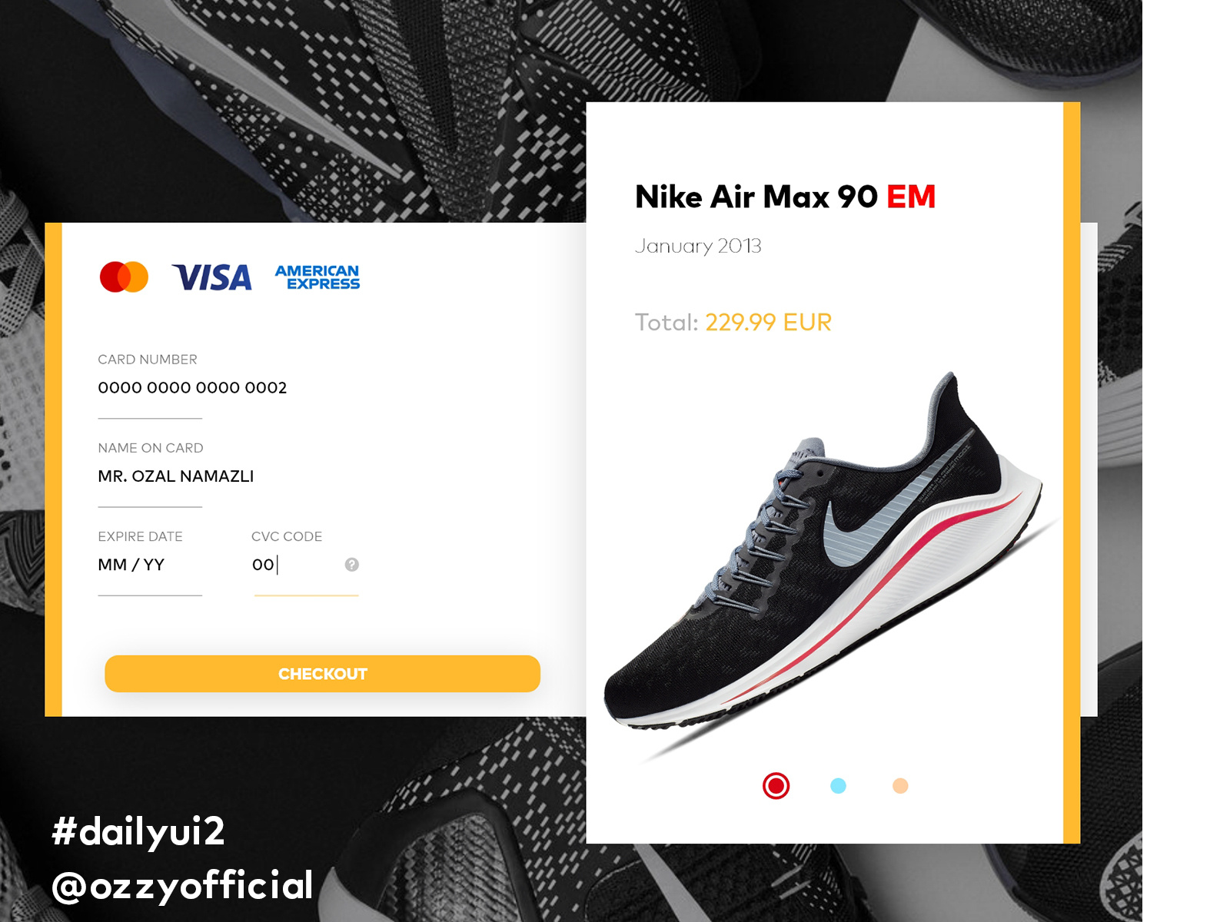The width and height of the screenshot is (1230, 922).
Task: Click the #dailyui2 hashtag
Action: coord(138,831)
